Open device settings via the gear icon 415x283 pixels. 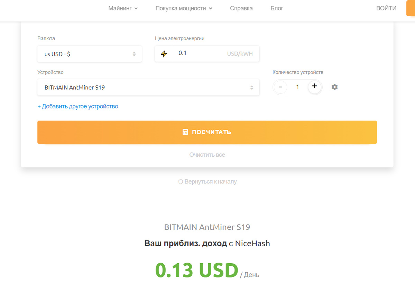coord(334,87)
